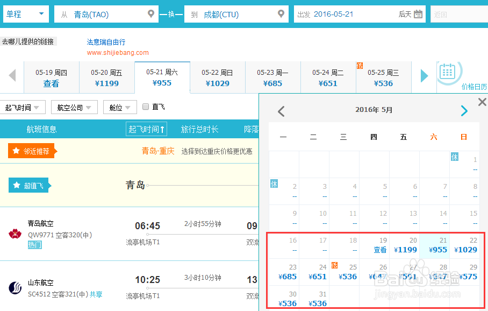Open the 舱位 cabin class dropdown

click(x=119, y=107)
